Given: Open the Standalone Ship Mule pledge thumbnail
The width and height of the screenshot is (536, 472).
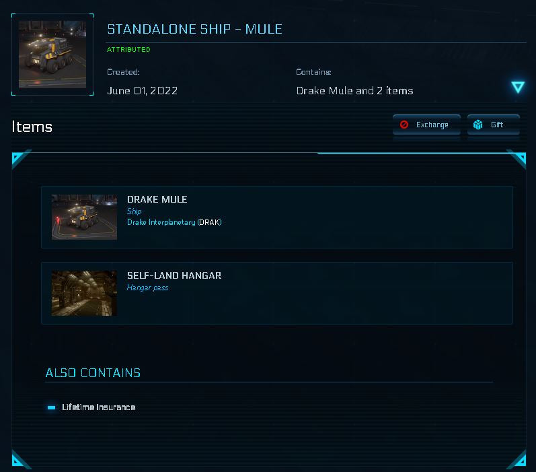Looking at the screenshot, I should tap(52, 54).
